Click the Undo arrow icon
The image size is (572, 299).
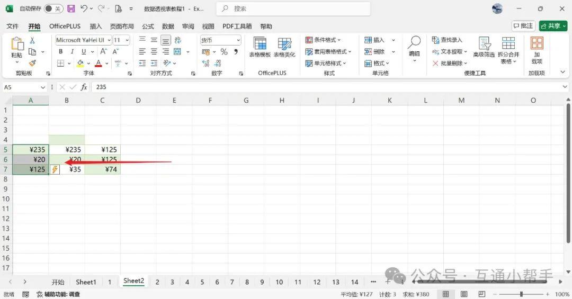84,8
